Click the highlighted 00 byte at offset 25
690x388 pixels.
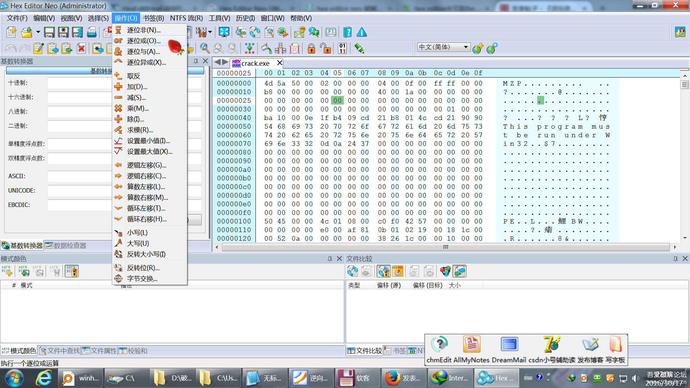point(337,101)
